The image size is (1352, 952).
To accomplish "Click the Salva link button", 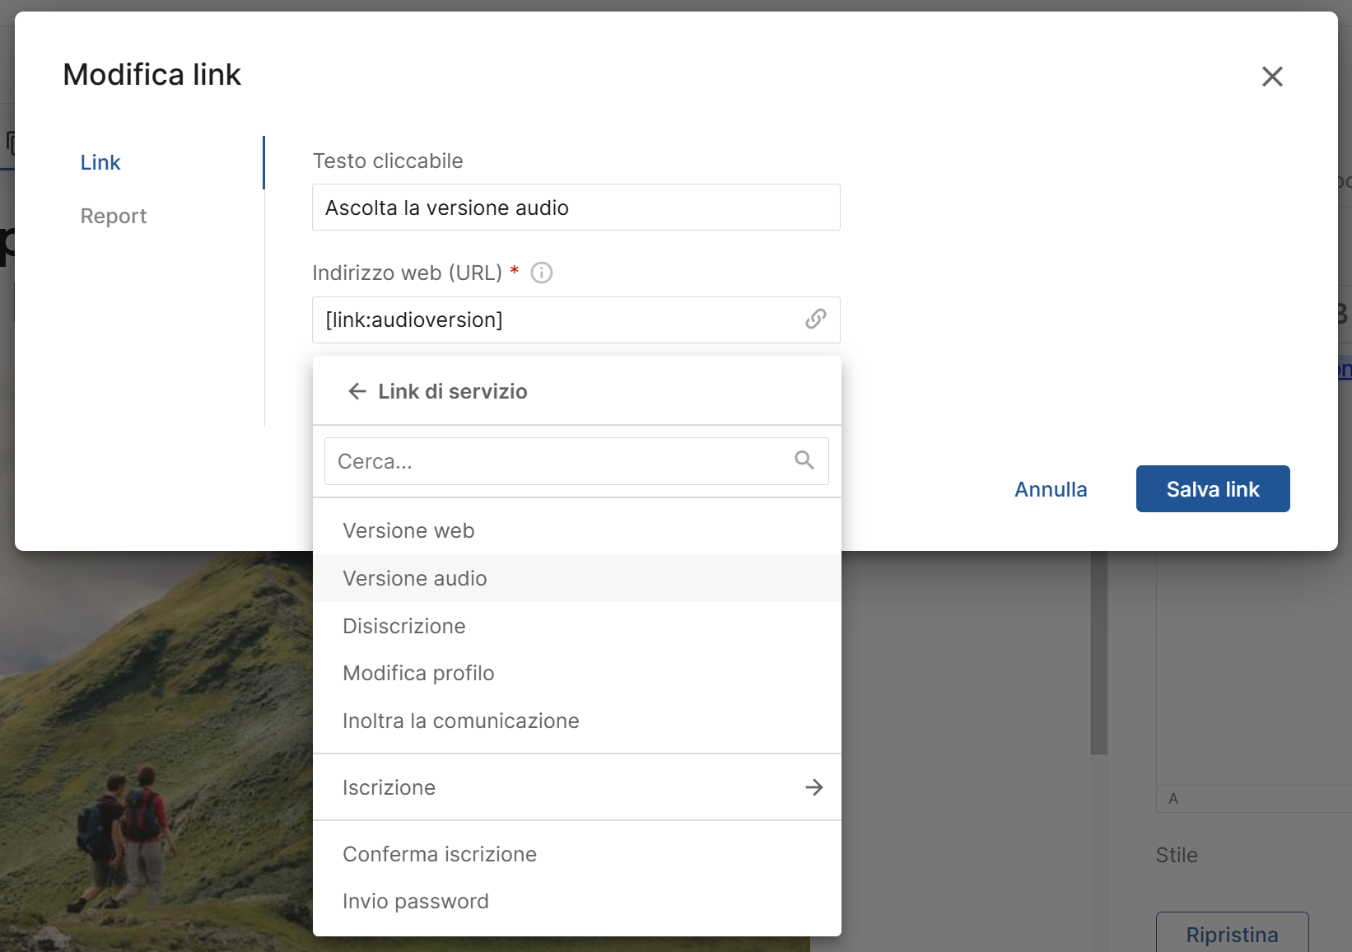I will [1212, 489].
